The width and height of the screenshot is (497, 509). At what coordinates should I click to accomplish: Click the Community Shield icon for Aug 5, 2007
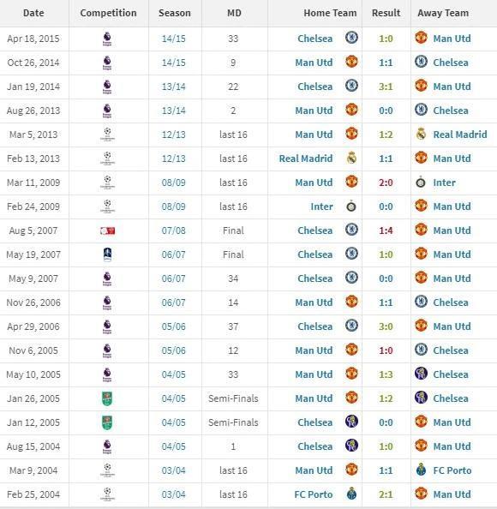107,231
